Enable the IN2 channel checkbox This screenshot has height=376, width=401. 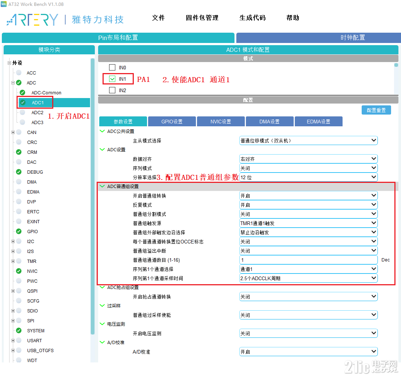tap(112, 90)
